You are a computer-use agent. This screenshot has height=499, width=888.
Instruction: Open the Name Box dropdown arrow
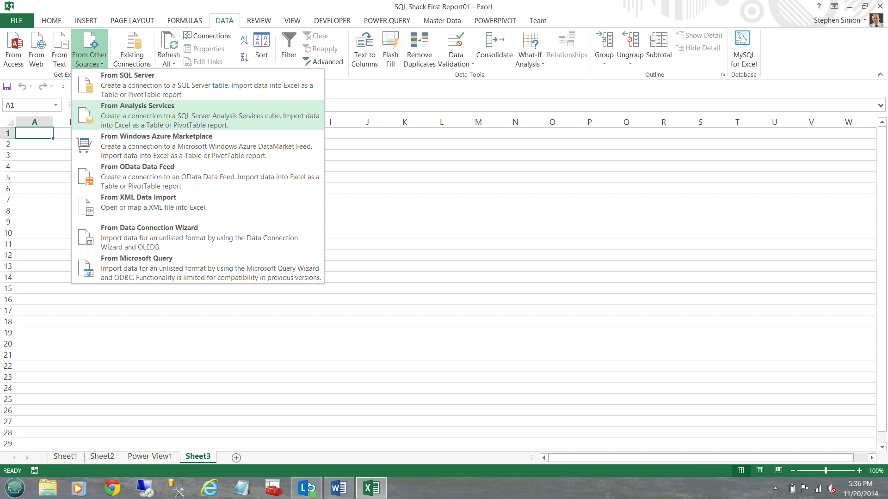click(x=55, y=105)
